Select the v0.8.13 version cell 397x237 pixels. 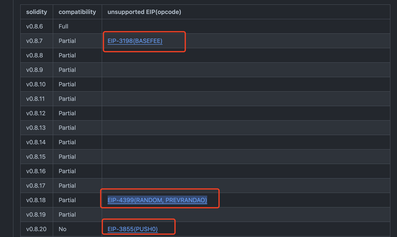36,128
